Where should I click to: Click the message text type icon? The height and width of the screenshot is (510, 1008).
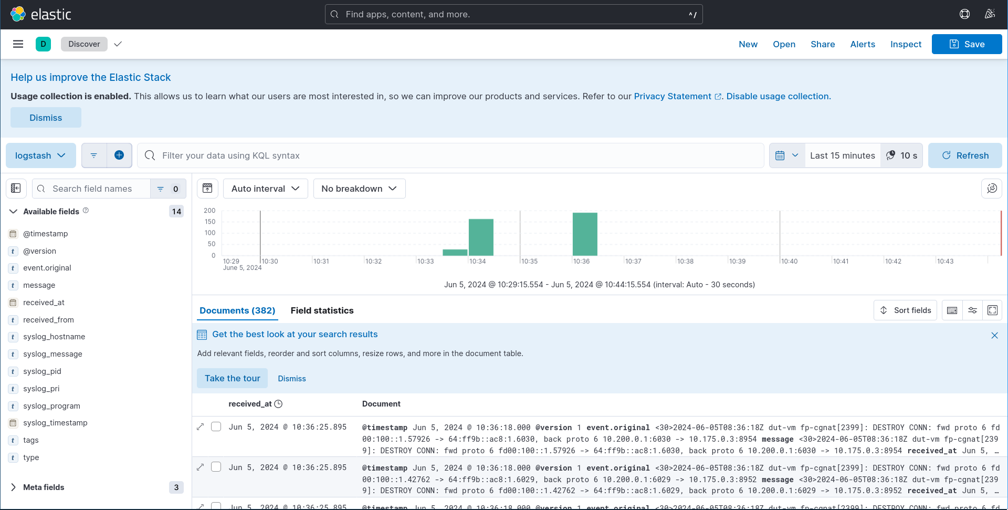13,285
